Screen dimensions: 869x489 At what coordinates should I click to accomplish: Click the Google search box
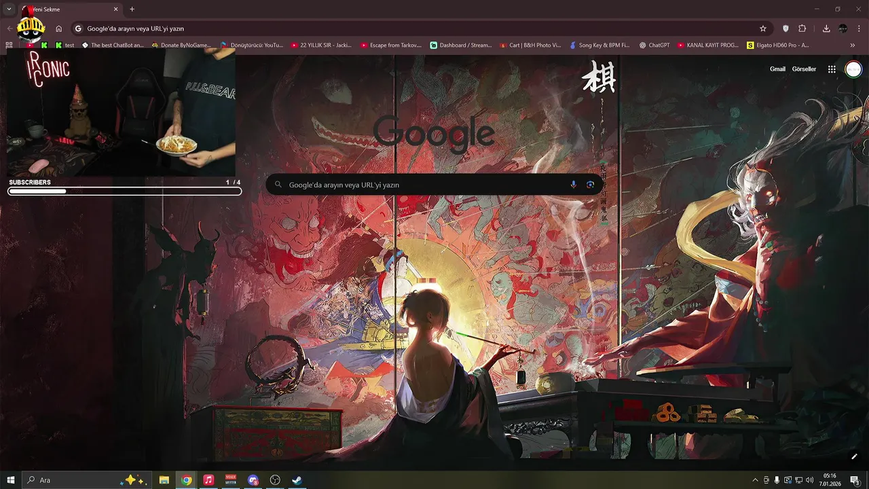434,185
